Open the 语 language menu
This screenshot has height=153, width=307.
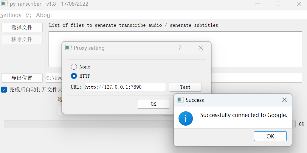[29, 15]
